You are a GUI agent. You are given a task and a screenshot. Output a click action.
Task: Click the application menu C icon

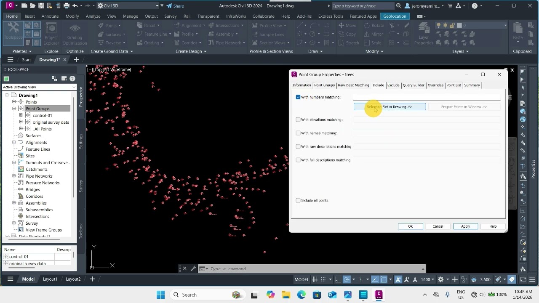(x=10, y=5)
